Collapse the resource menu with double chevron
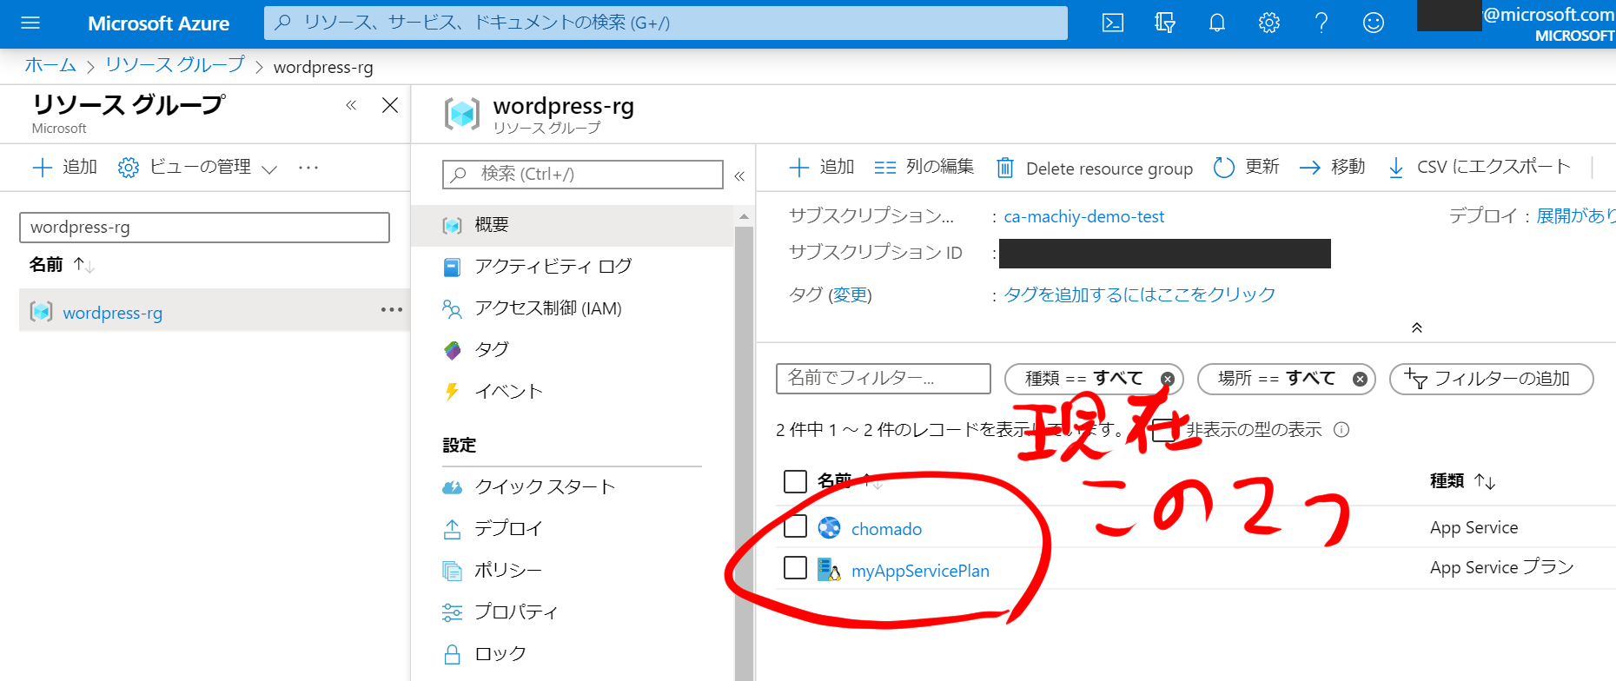Screen dimensions: 1616x681 click(x=739, y=175)
